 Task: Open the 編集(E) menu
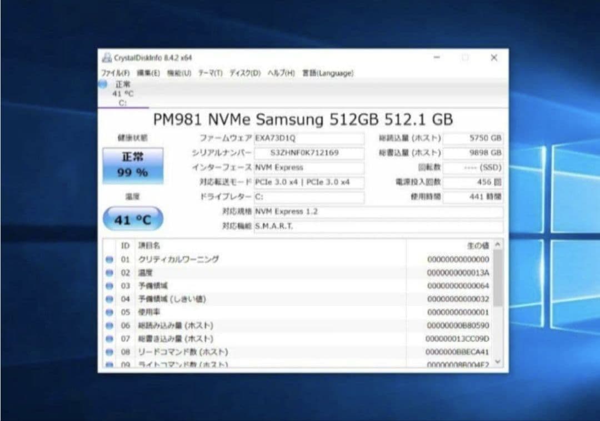pyautogui.click(x=148, y=73)
